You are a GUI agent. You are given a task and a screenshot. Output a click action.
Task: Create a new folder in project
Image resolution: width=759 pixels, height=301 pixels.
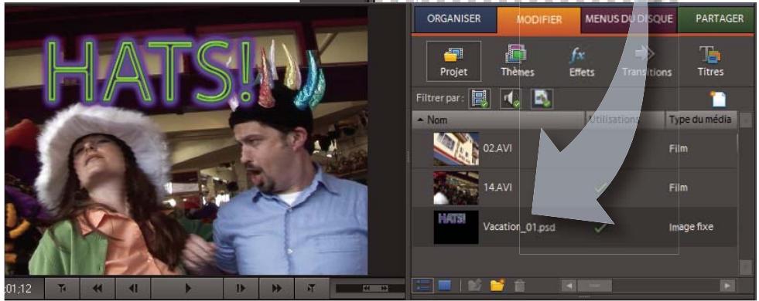497,286
